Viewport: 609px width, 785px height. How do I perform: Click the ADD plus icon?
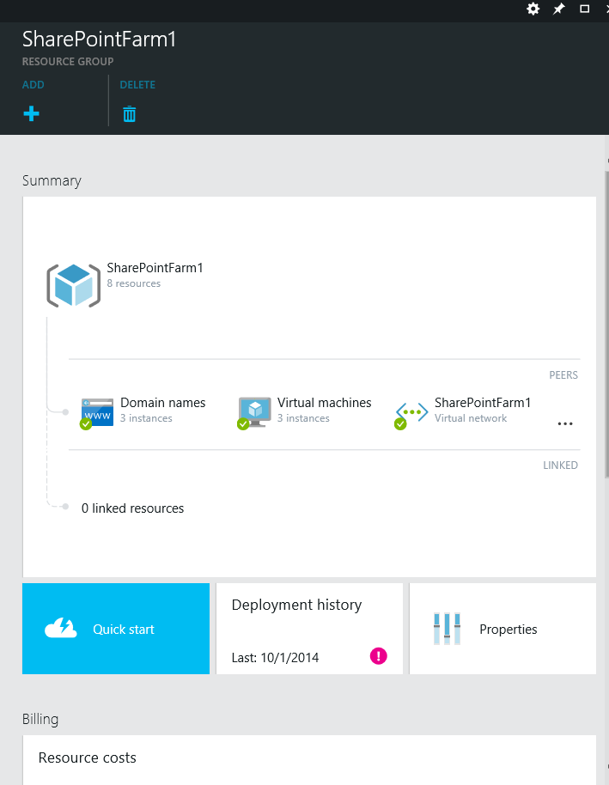tap(31, 113)
